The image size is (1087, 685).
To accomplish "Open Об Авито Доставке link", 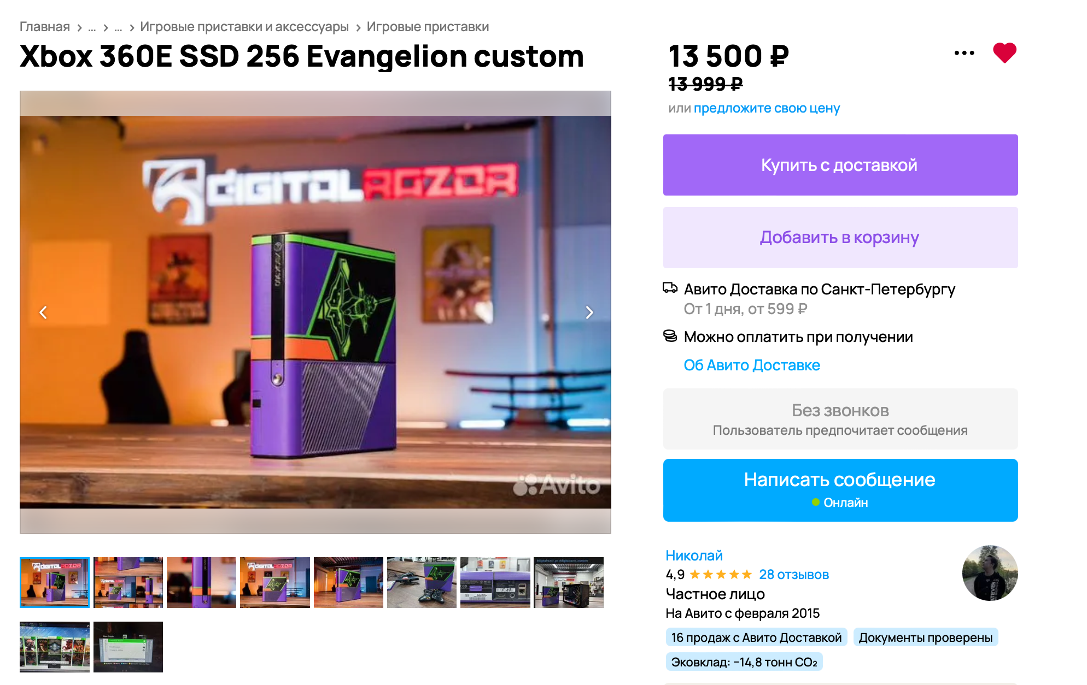I will tap(752, 365).
